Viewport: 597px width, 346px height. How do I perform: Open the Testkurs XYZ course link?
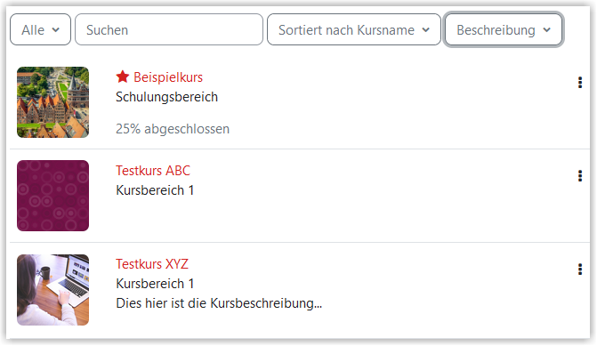pyautogui.click(x=152, y=264)
